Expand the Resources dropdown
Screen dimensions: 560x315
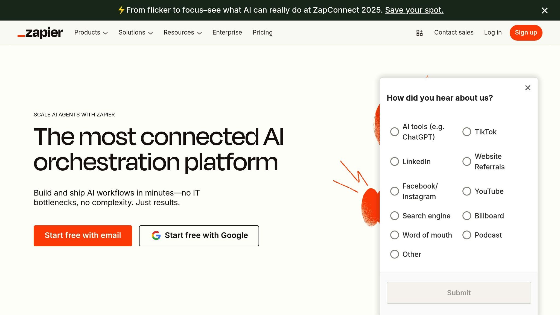[x=182, y=33]
